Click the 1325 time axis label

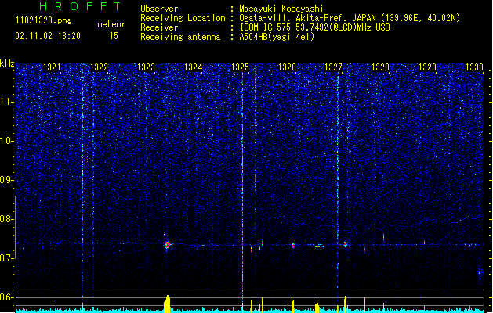coord(240,67)
